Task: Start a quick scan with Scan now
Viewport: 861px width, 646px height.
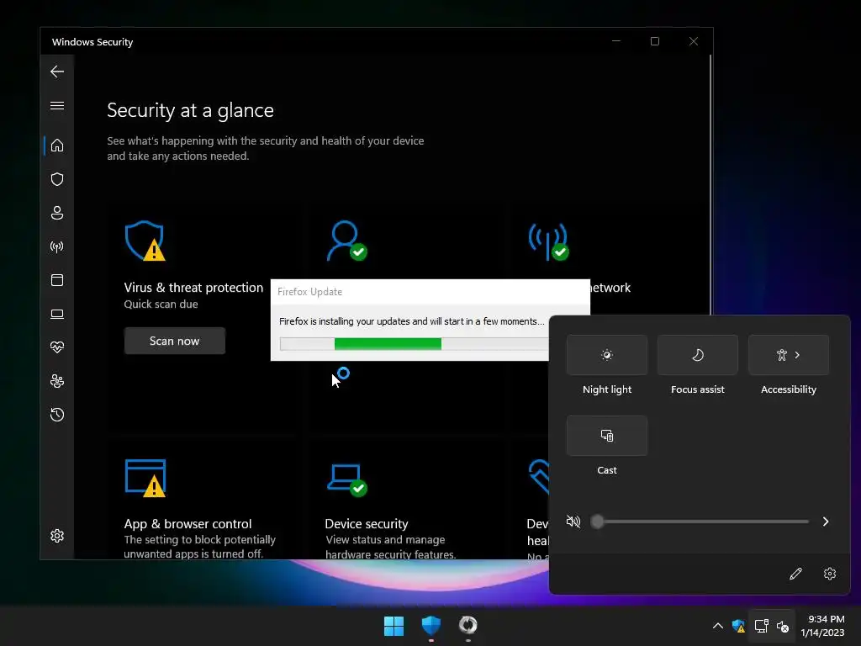Action: click(x=175, y=341)
